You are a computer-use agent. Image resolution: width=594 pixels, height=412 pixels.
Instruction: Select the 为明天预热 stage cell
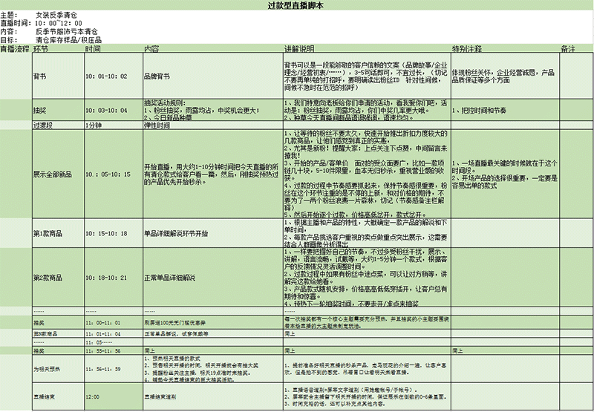coord(48,369)
